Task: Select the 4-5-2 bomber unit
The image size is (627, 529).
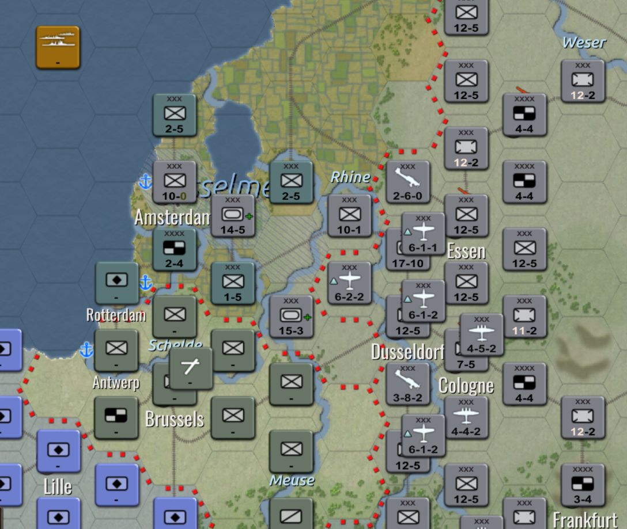Action: tap(481, 335)
